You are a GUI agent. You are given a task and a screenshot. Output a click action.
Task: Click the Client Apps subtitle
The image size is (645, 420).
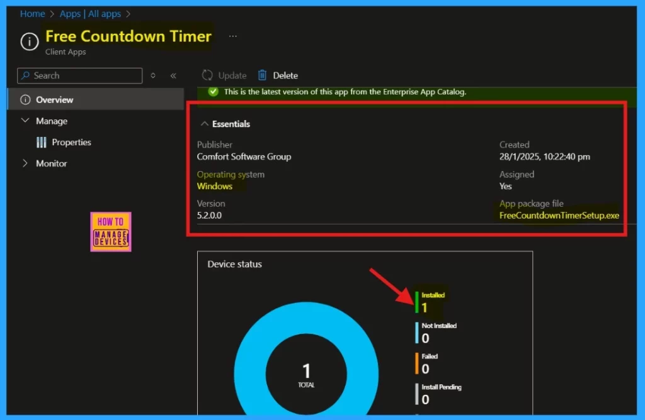(x=66, y=52)
